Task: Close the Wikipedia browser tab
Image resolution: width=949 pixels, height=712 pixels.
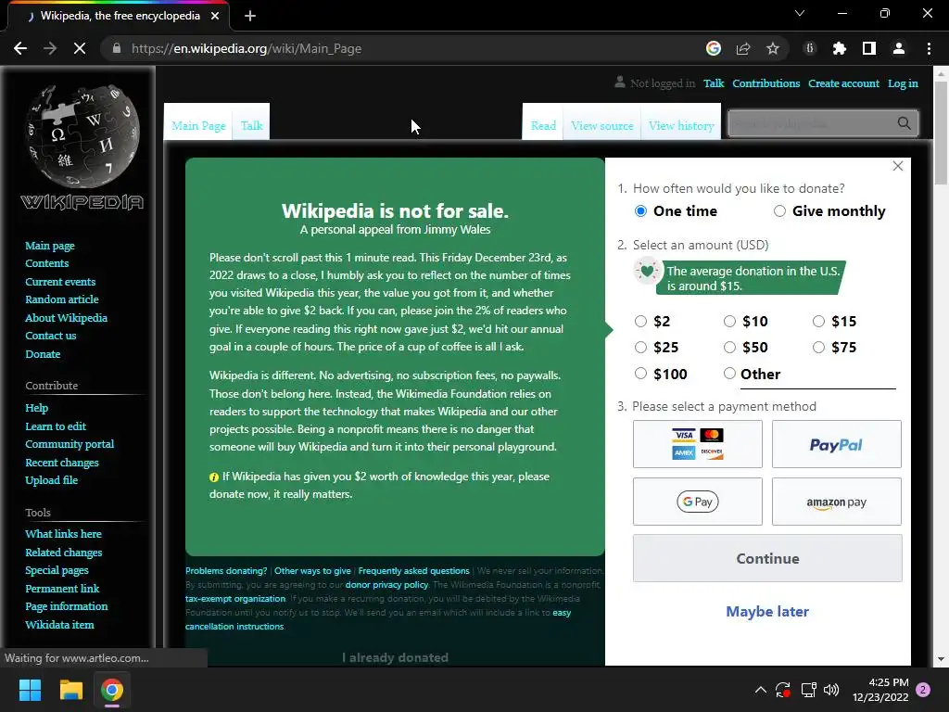Action: [x=215, y=16]
